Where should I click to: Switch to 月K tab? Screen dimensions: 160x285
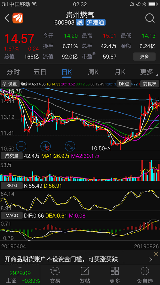(x=120, y=72)
